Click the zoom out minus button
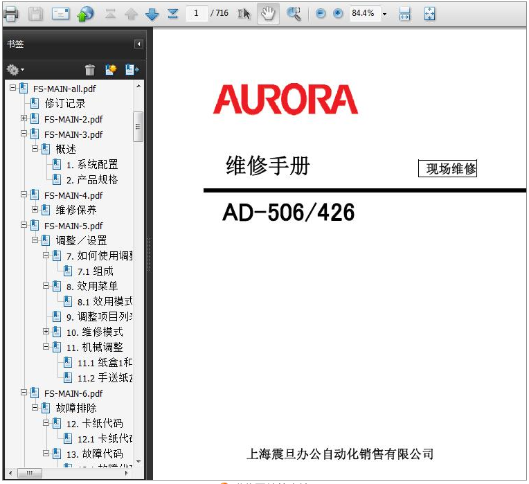This screenshot has width=529, height=484. 321,13
